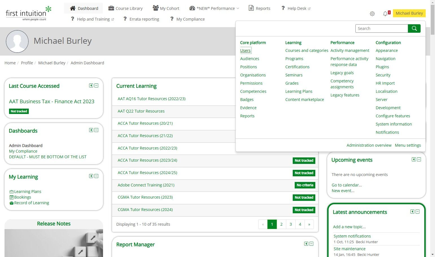Click the First Intuition logo
The width and height of the screenshot is (435, 257).
pos(29,14)
